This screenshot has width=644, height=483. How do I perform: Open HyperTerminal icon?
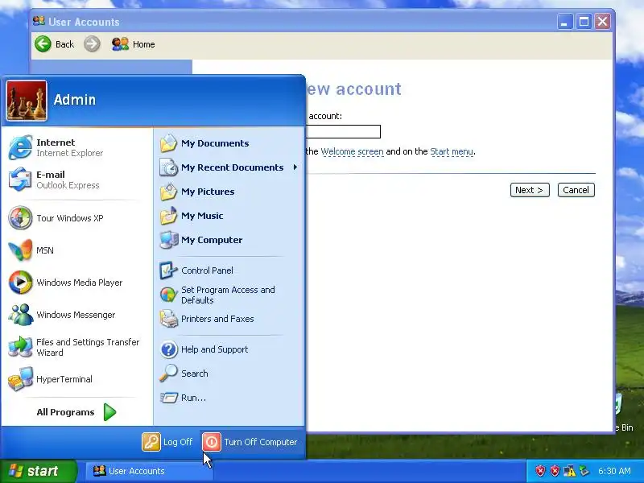pos(21,379)
